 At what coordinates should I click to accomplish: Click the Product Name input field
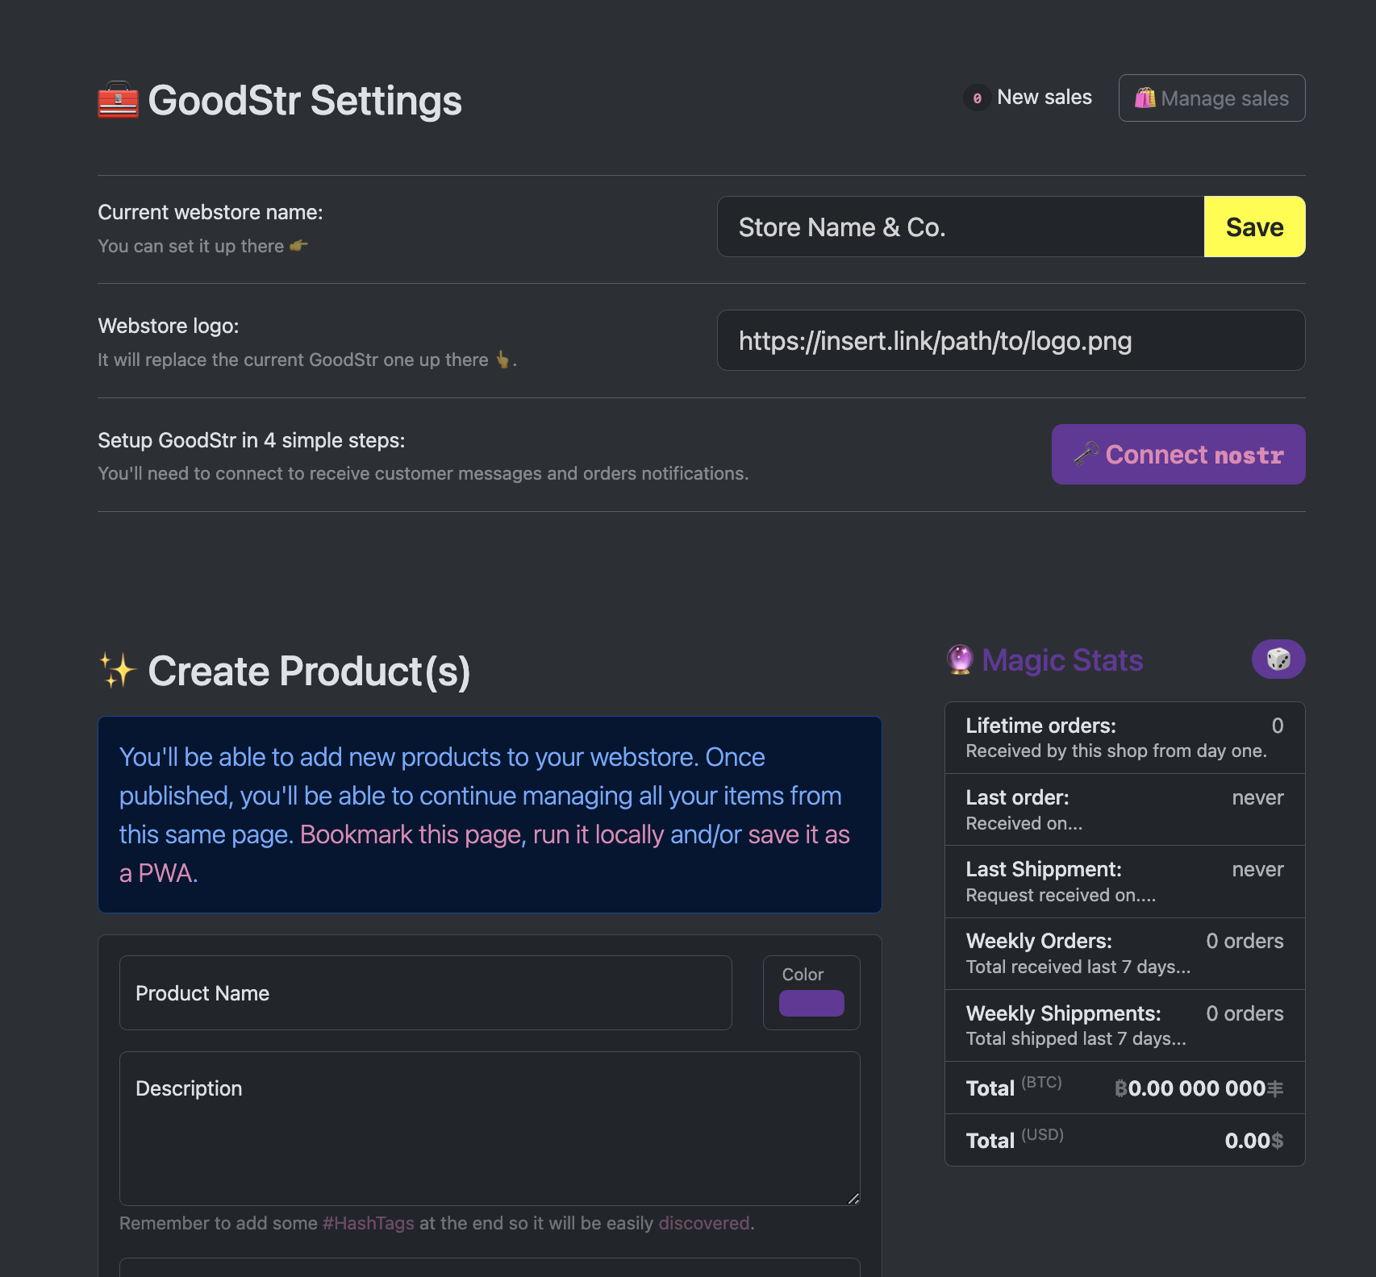[425, 993]
